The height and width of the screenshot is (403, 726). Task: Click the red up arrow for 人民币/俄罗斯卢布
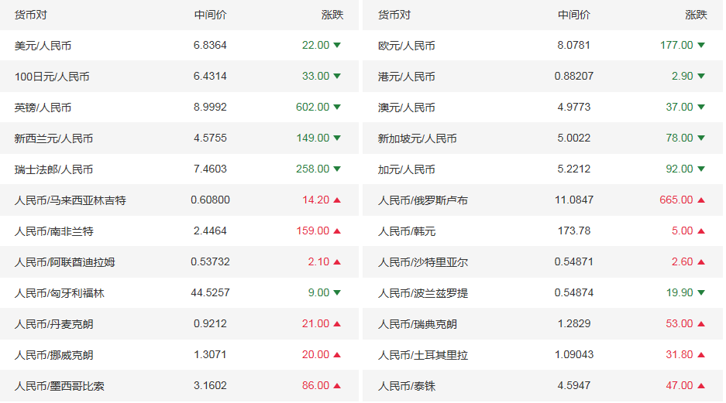click(x=701, y=200)
